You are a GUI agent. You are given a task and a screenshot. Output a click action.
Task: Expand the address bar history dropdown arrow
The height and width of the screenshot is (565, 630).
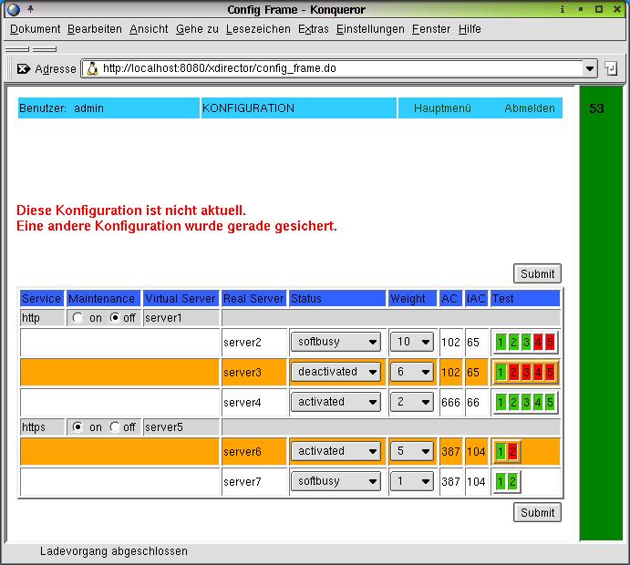pos(590,68)
